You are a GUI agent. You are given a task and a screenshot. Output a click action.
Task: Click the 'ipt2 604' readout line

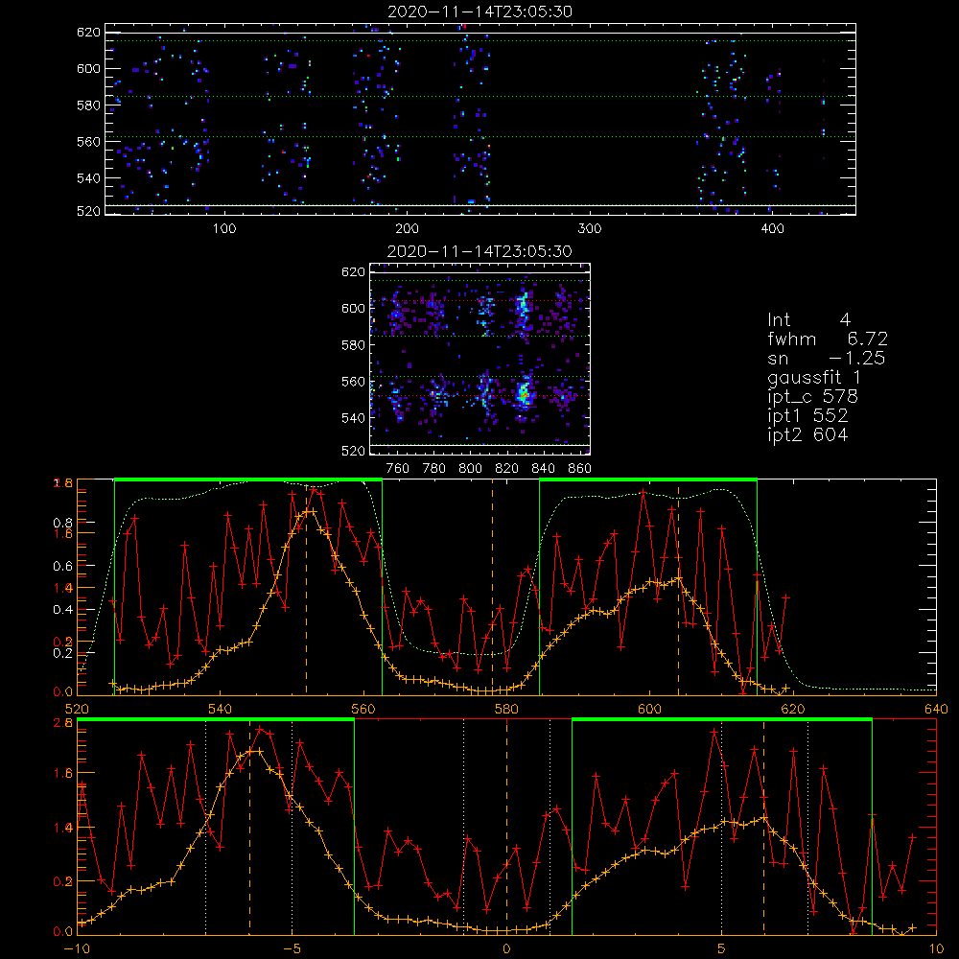[807, 434]
